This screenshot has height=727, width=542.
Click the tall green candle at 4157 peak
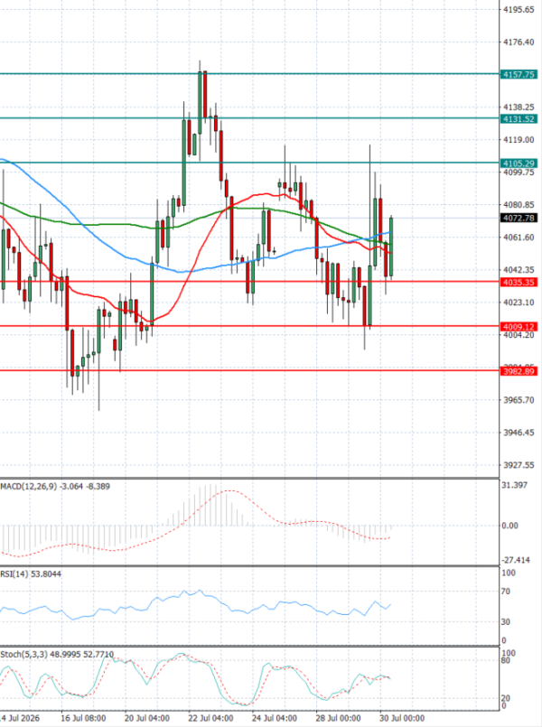click(x=200, y=102)
